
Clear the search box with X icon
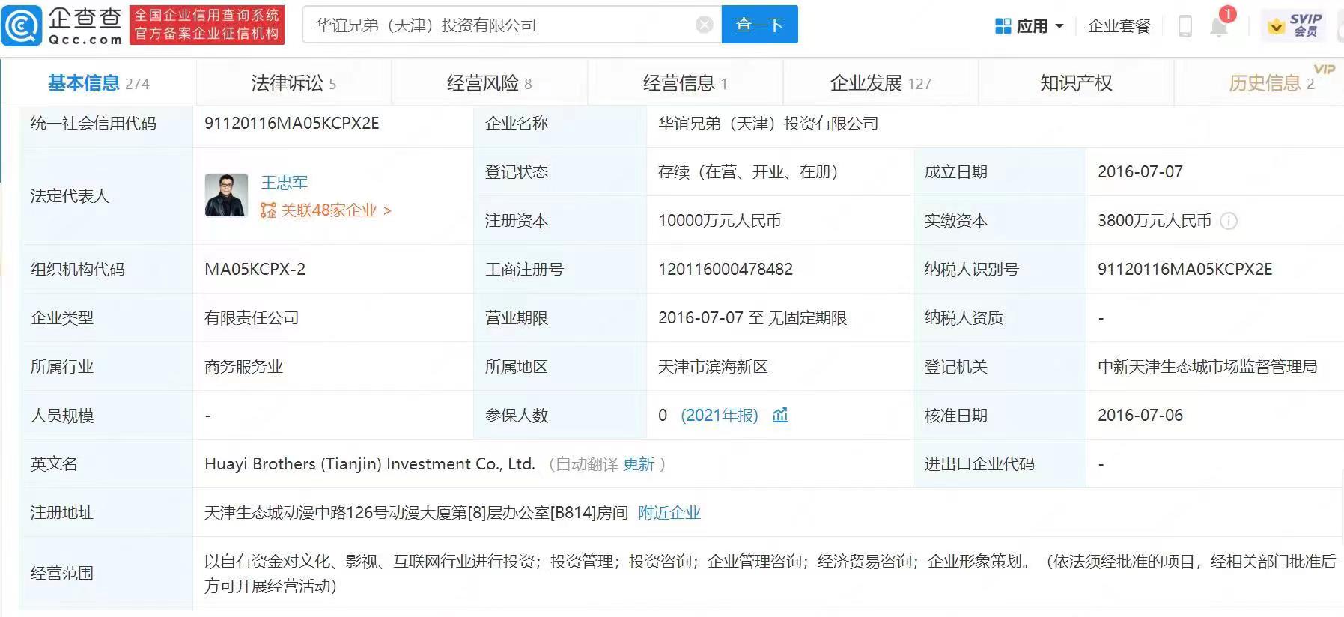click(705, 25)
